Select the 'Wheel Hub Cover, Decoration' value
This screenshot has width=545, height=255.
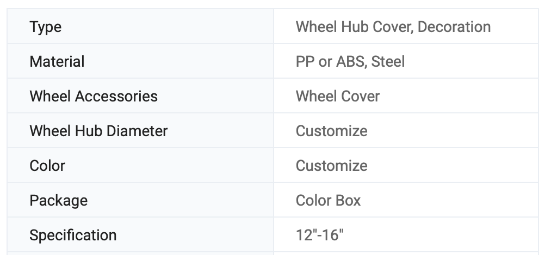click(393, 27)
